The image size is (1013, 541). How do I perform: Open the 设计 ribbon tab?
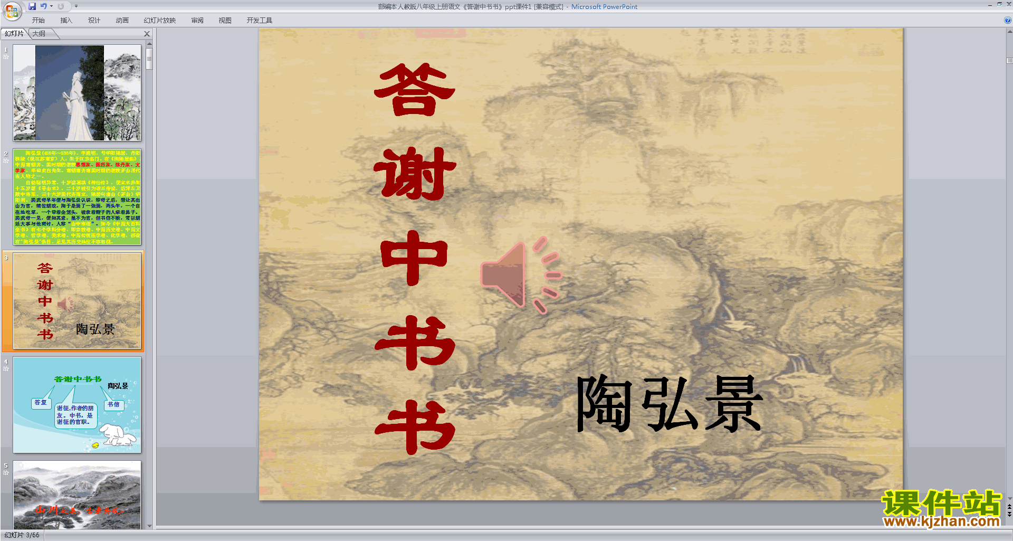94,21
